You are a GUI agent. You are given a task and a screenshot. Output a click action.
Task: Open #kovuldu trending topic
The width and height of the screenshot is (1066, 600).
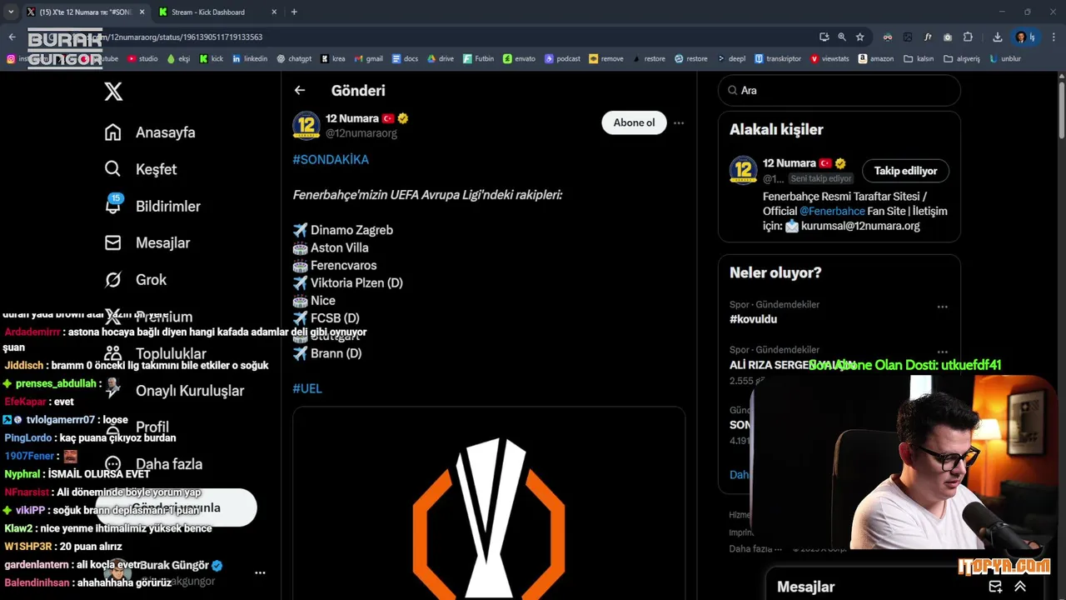point(753,319)
